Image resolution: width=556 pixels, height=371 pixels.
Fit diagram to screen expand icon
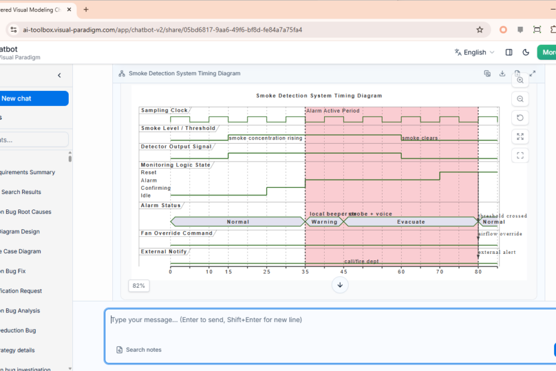tap(520, 136)
